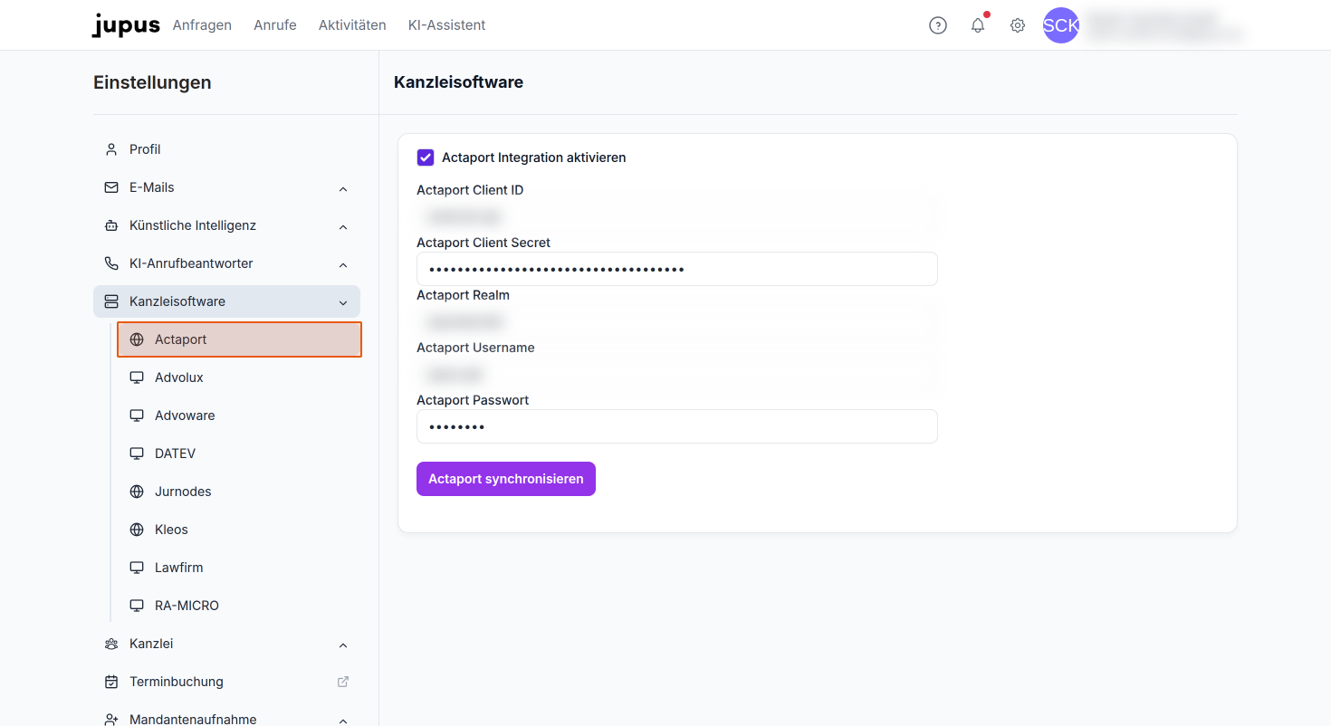Click the Actaport Client Secret field
This screenshot has width=1331, height=726.
[x=677, y=269]
